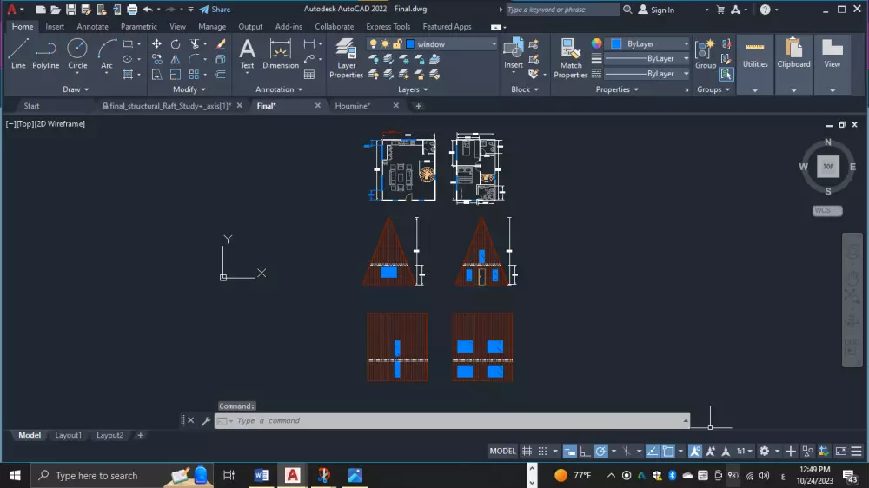The width and height of the screenshot is (869, 488).
Task: Expand the Utilities panel
Action: tap(755, 89)
